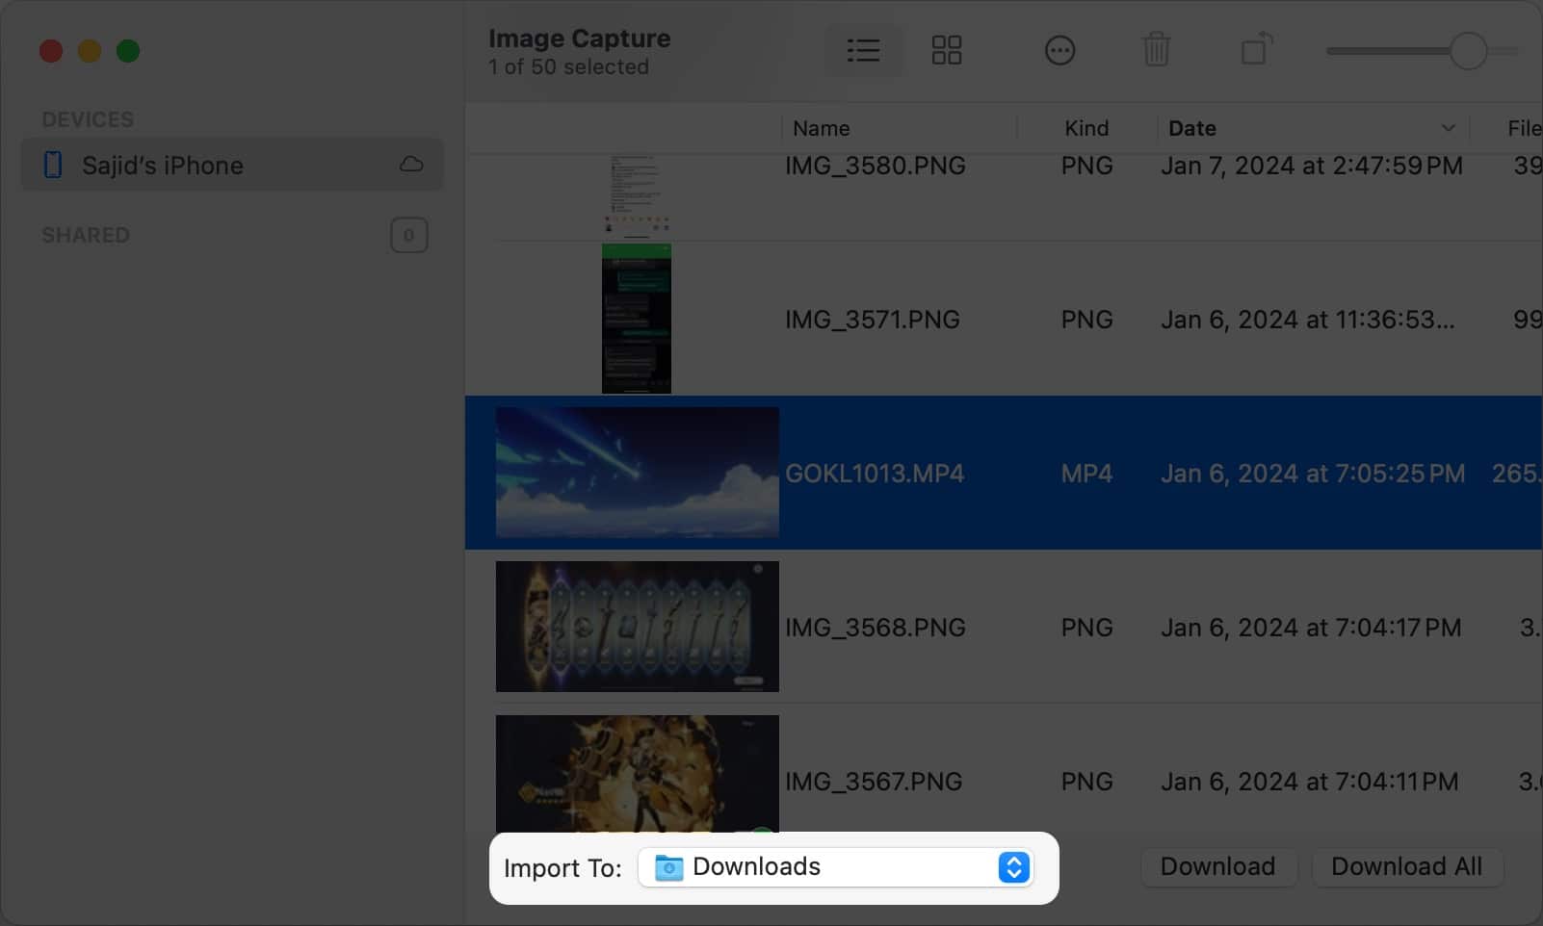Sort by the Name column header
Image resolution: width=1543 pixels, height=926 pixels.
[x=822, y=128]
